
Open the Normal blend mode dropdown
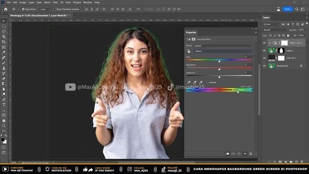[275, 30]
